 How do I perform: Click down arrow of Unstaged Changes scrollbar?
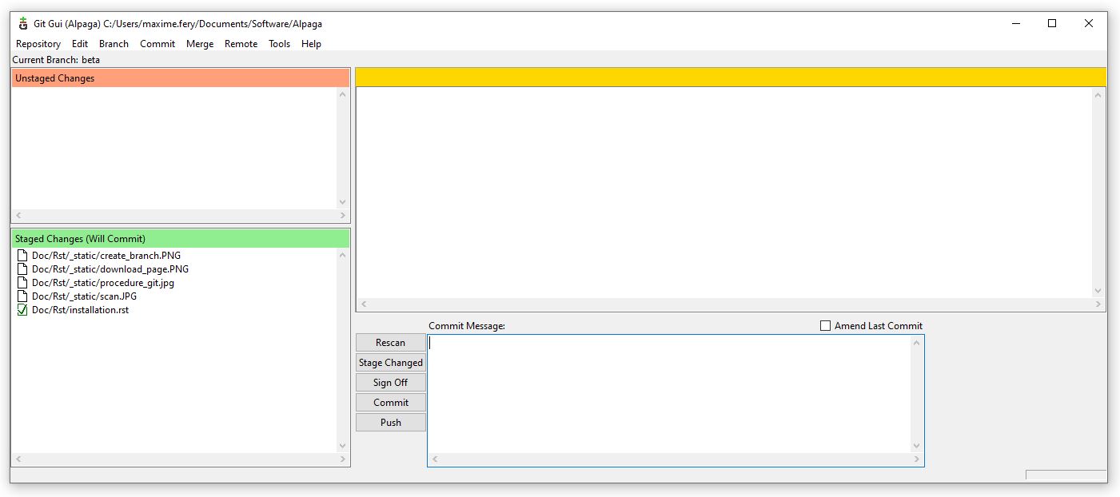click(343, 202)
